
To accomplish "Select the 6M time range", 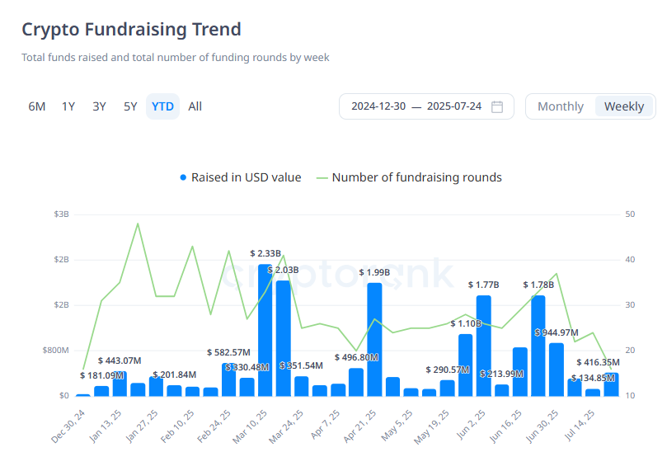I will tap(37, 106).
